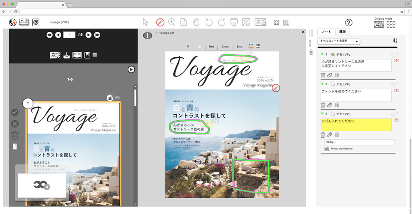Open the globe language icon

click(12, 22)
